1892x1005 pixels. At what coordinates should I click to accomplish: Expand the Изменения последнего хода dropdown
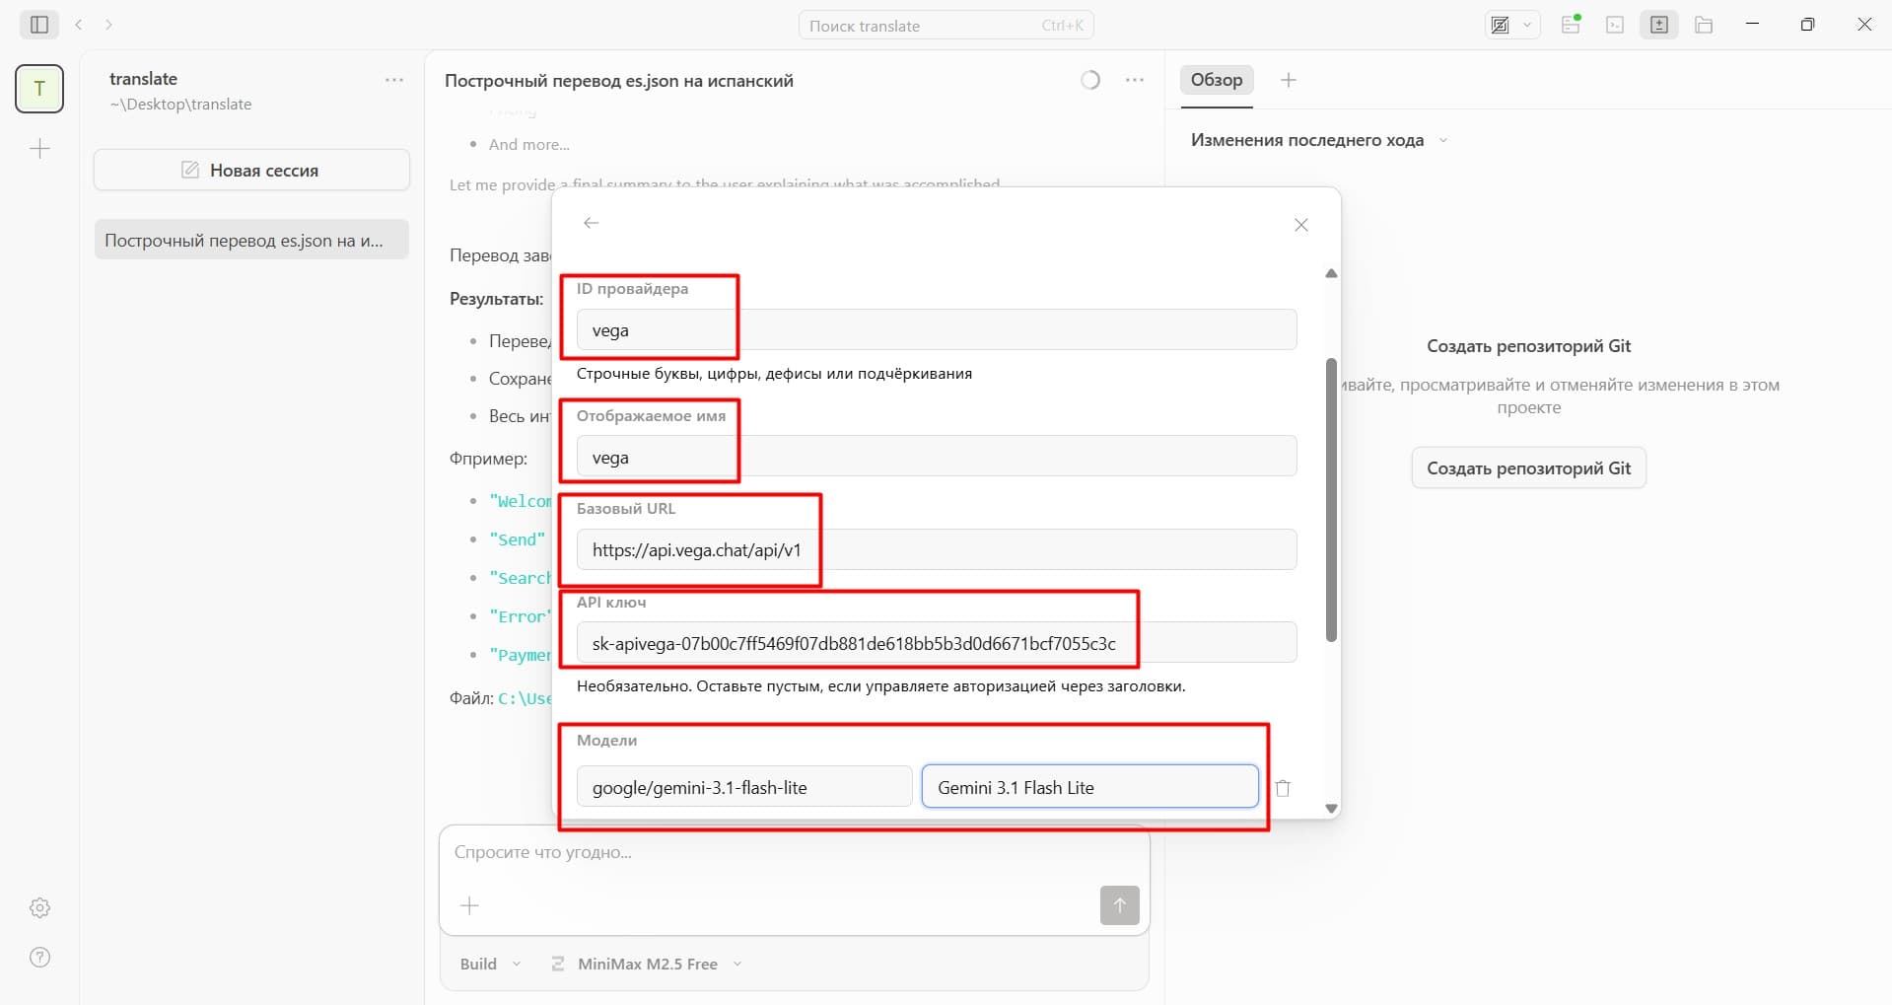click(1319, 140)
